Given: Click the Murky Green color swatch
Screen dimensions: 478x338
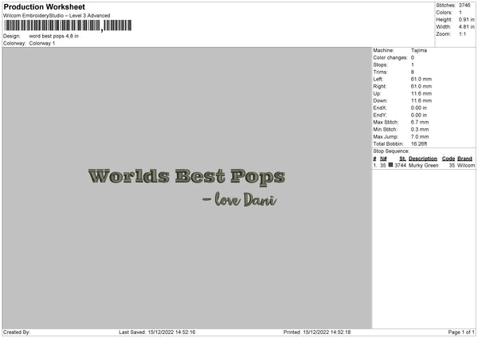Looking at the screenshot, I should point(390,165).
